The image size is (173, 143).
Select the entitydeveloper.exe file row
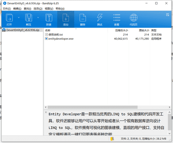coord(108,39)
